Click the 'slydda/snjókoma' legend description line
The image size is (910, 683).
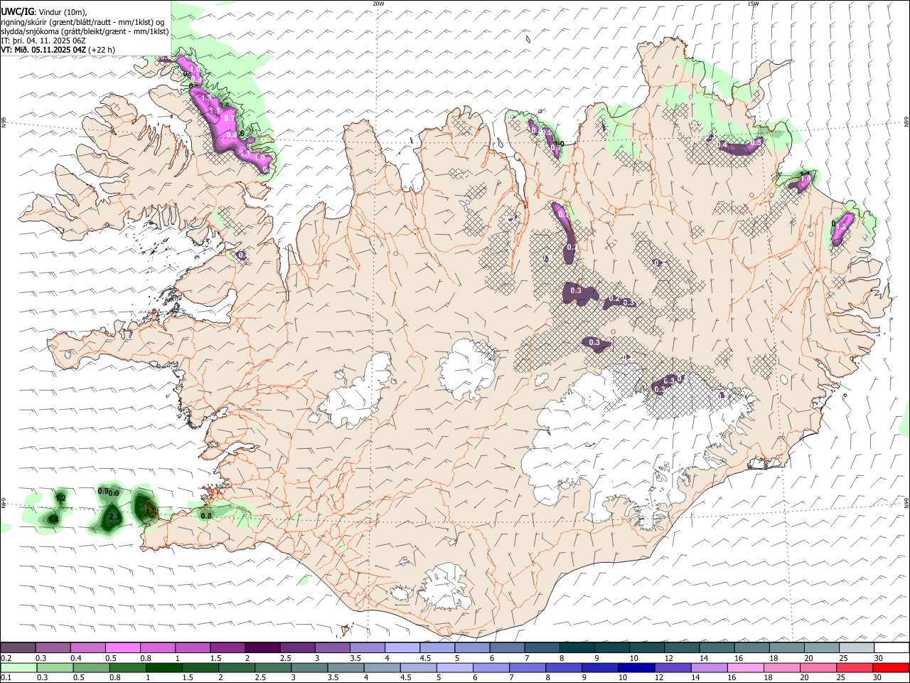[85, 31]
